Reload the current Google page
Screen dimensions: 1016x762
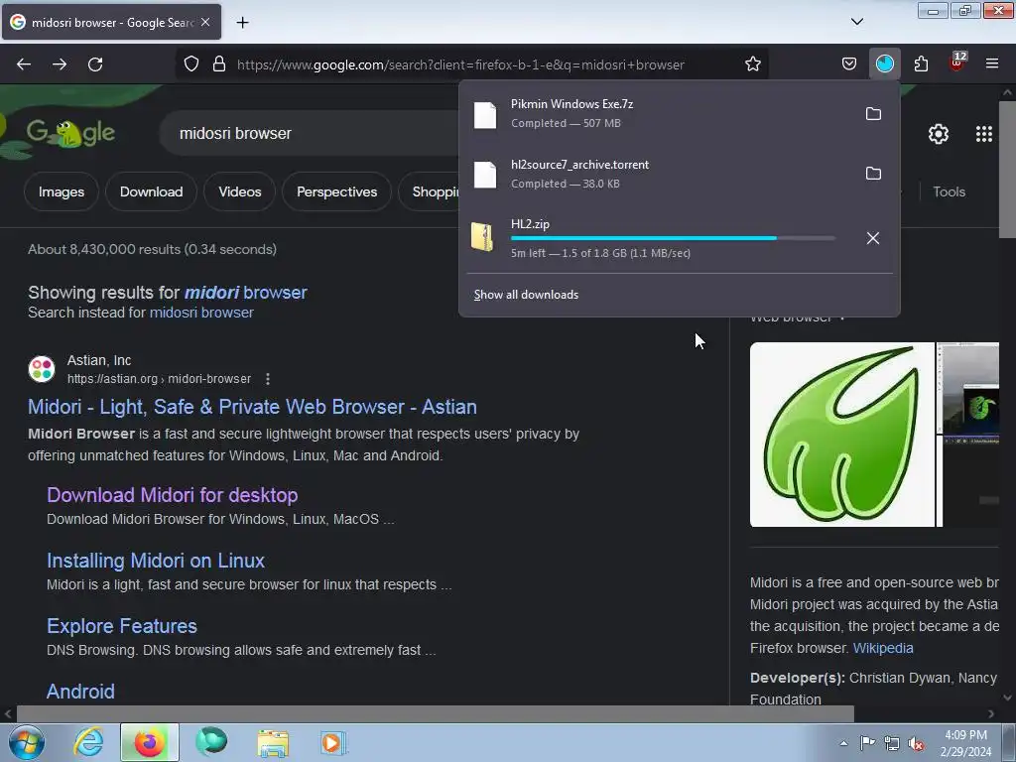pyautogui.click(x=95, y=64)
